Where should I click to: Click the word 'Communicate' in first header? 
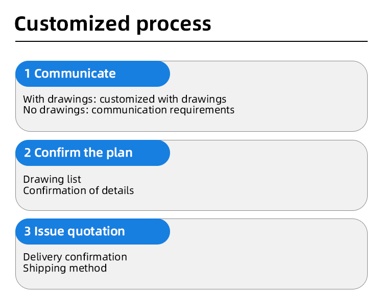(x=75, y=74)
